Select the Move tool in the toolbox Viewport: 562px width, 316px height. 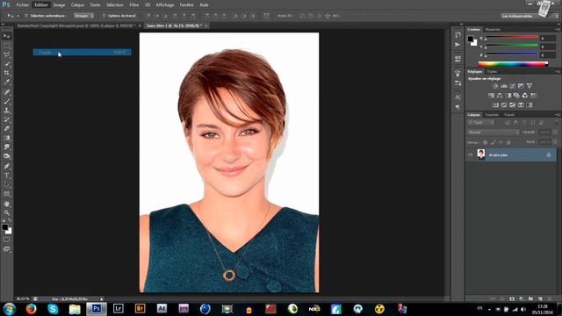pos(6,36)
